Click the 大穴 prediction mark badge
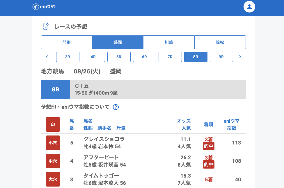The image size is (284, 188). [x=53, y=179]
